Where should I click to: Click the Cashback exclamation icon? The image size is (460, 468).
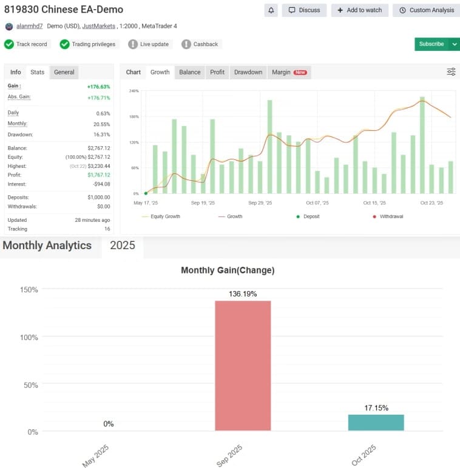pyautogui.click(x=186, y=44)
